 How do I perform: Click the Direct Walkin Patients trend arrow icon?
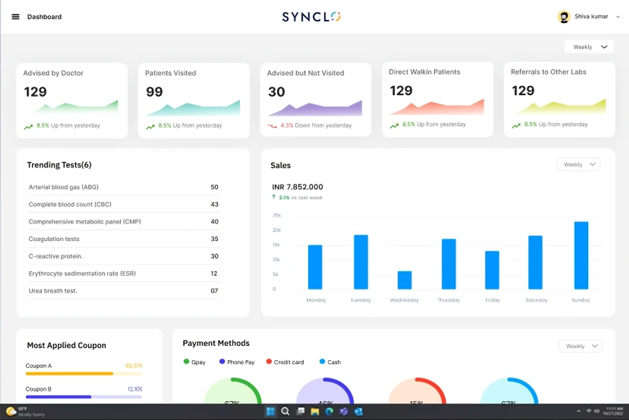pyautogui.click(x=395, y=125)
